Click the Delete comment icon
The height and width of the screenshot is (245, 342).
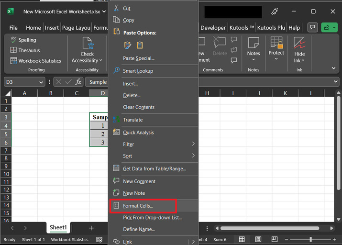(220, 42)
